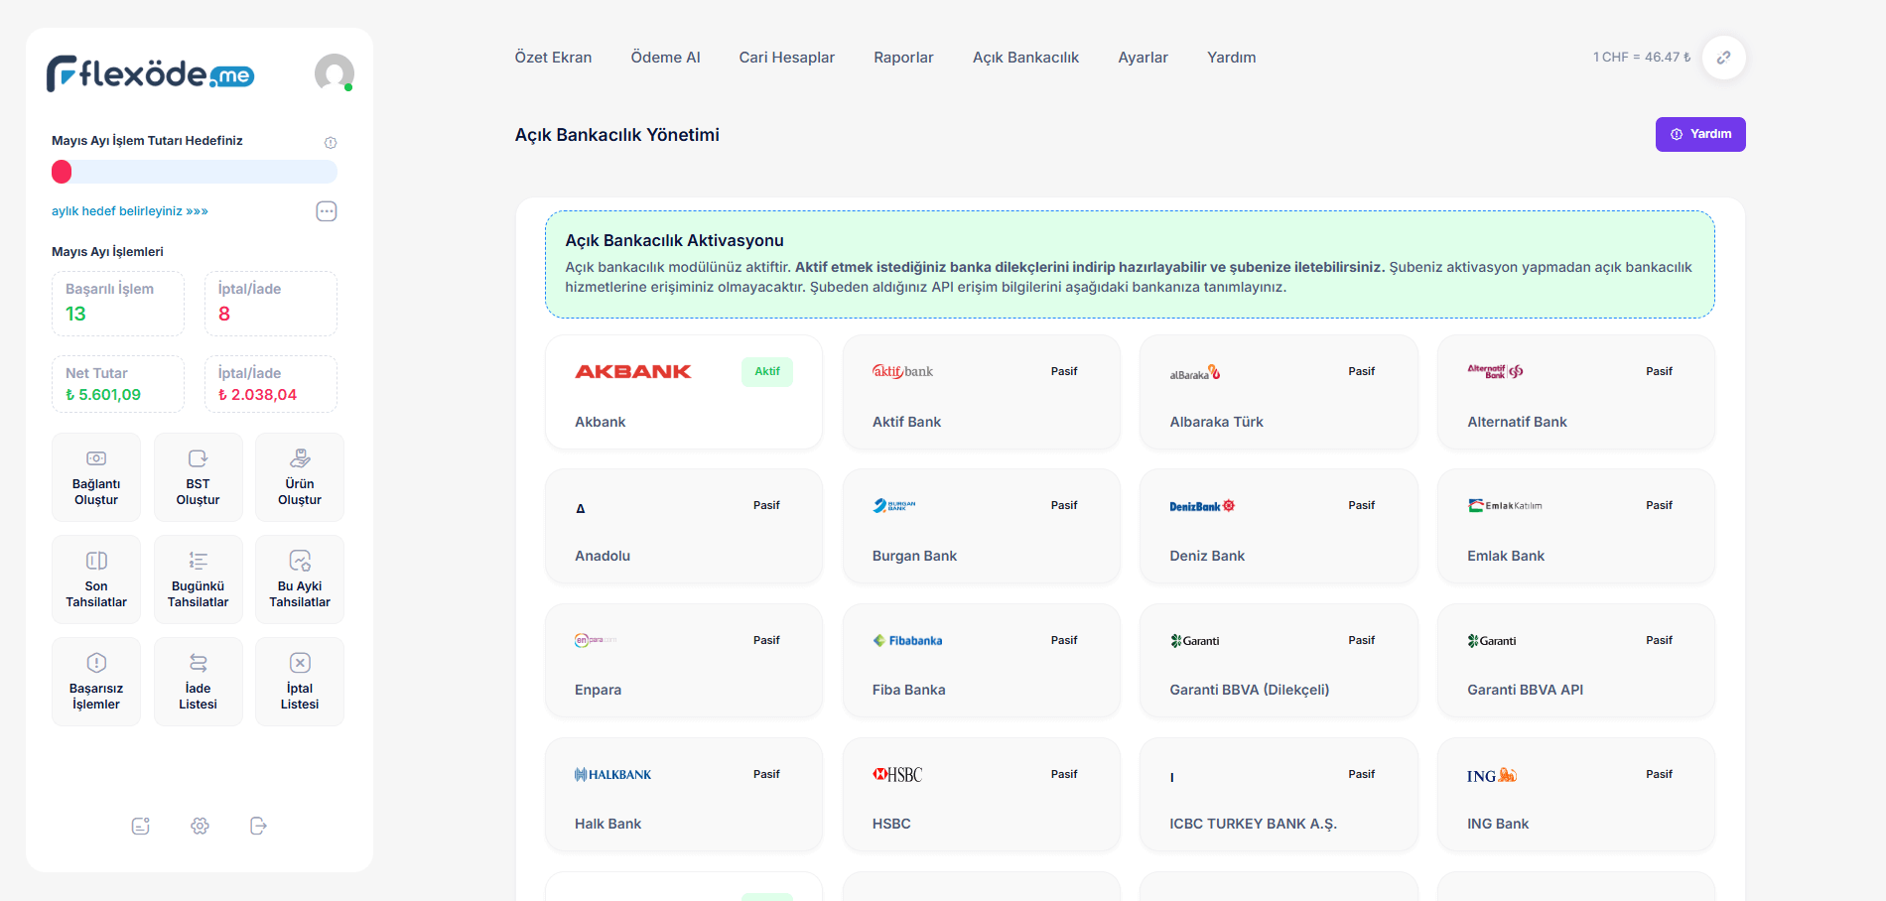
Task: Click the Fibabanka logo
Action: point(907,640)
